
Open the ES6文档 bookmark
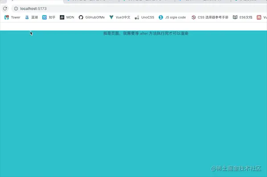point(242,17)
